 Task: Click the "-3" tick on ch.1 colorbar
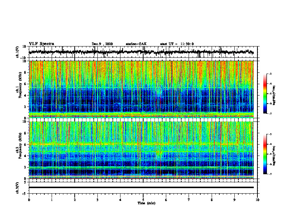(270, 74)
